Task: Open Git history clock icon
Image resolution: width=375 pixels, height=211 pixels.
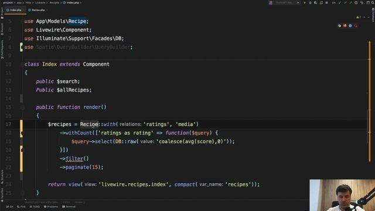Action: click(356, 3)
